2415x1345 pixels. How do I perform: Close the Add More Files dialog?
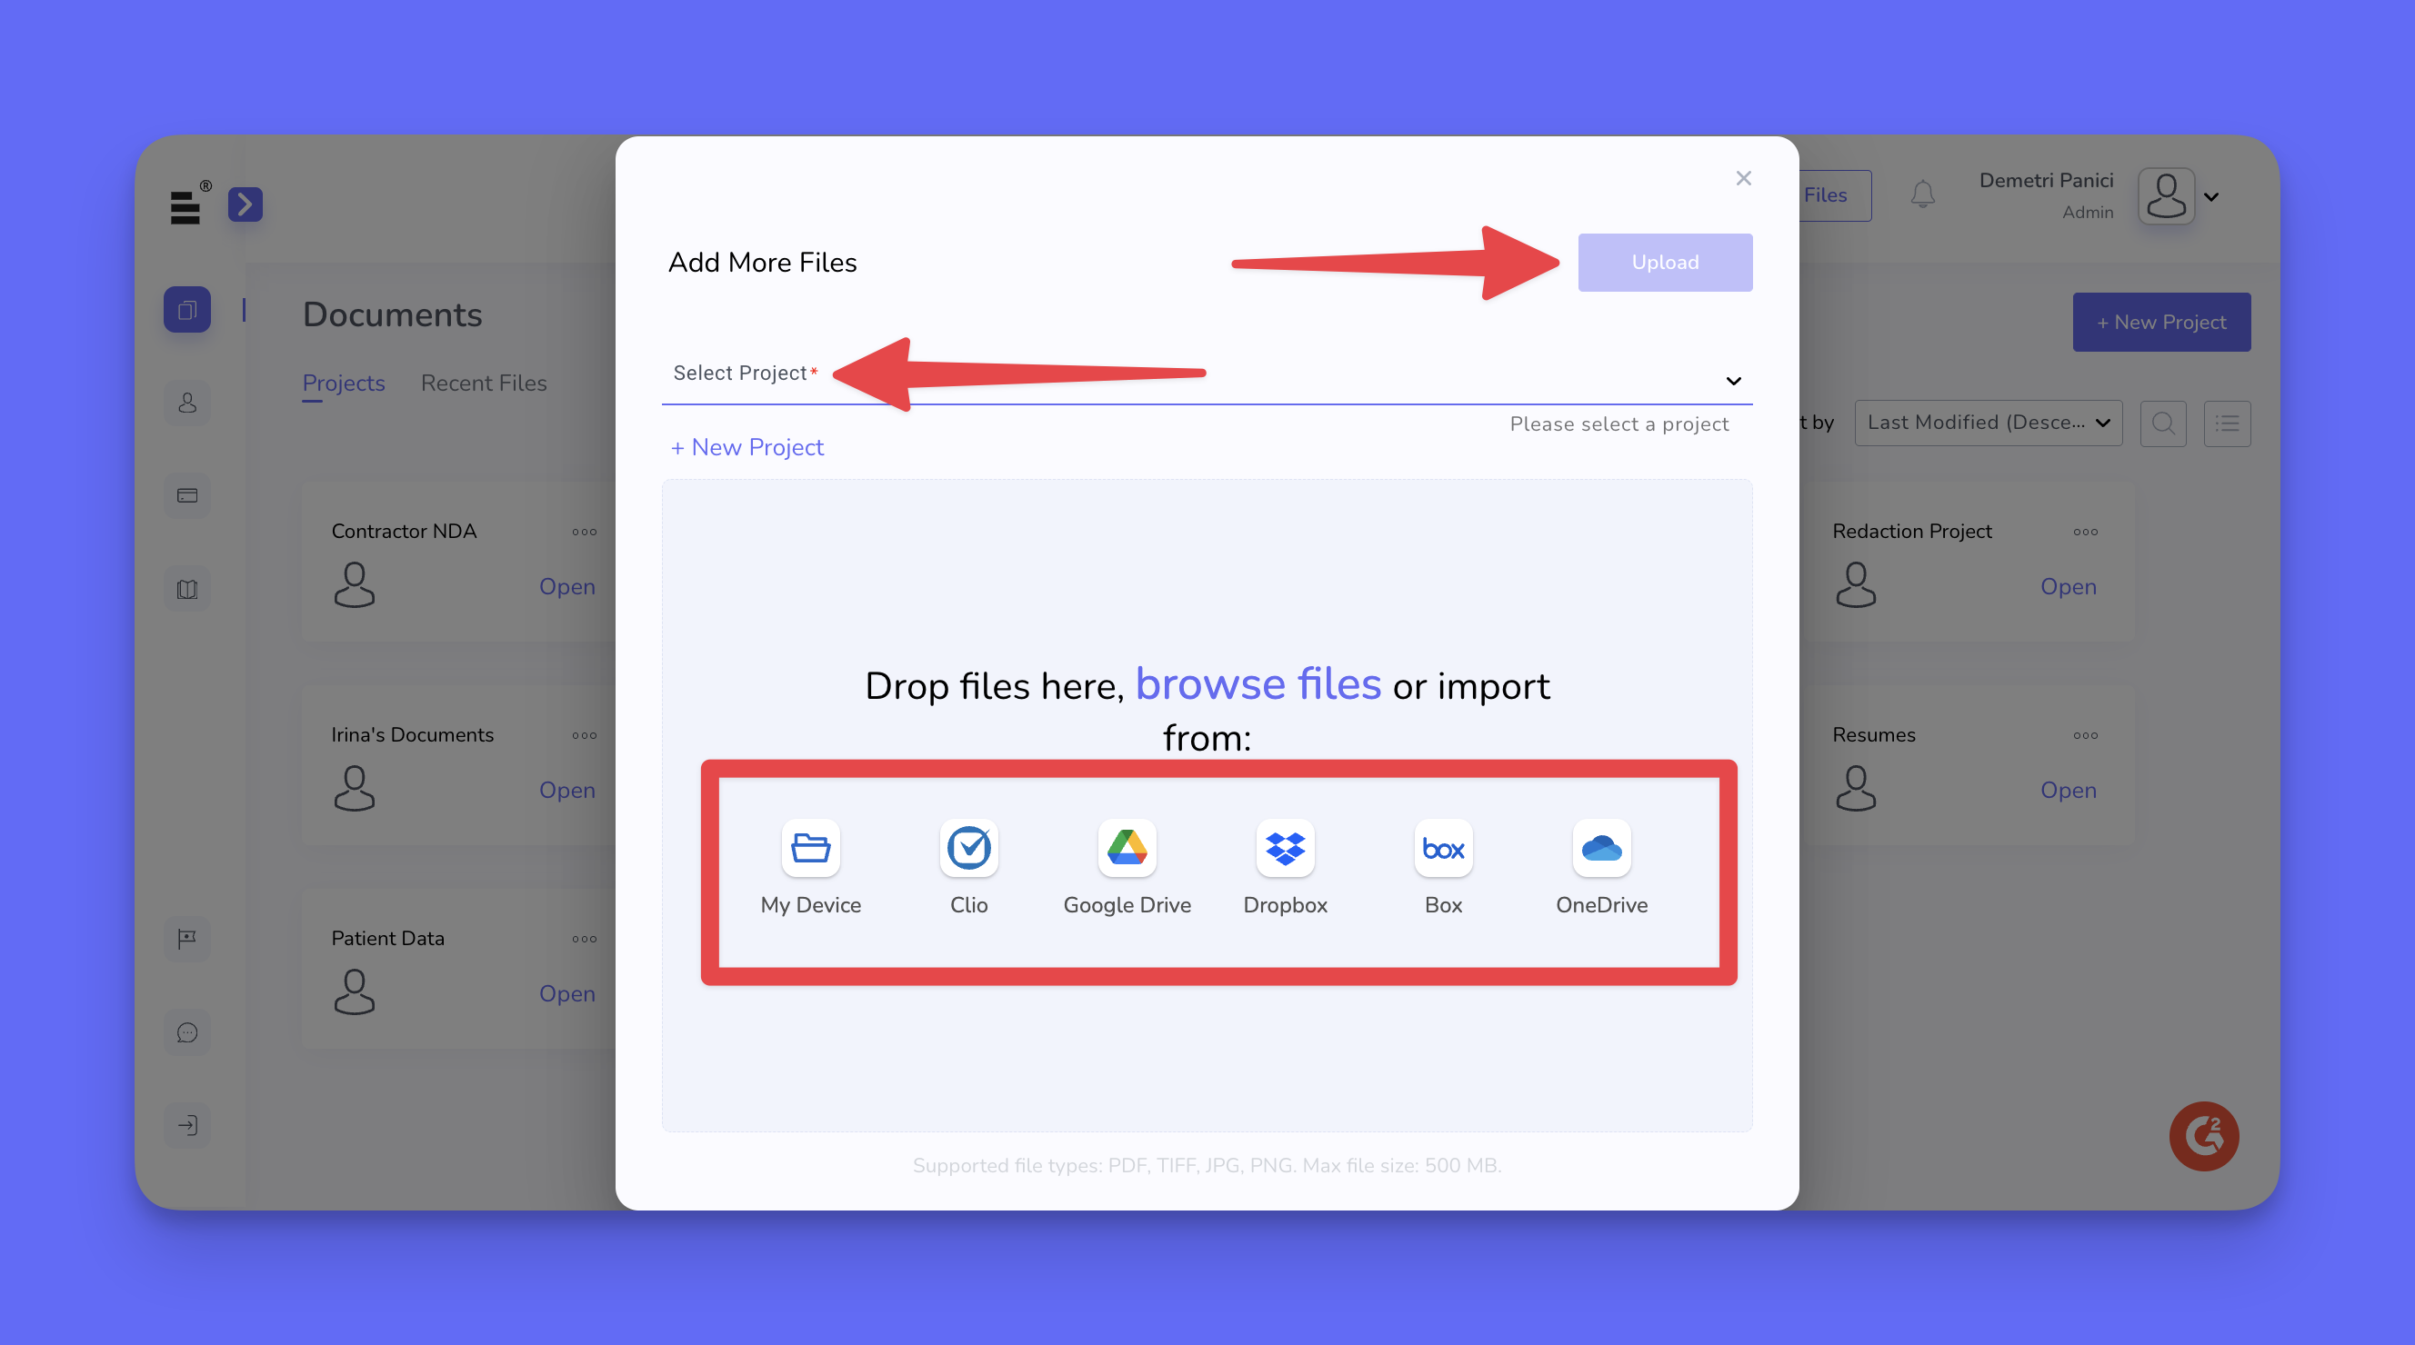coord(1743,178)
